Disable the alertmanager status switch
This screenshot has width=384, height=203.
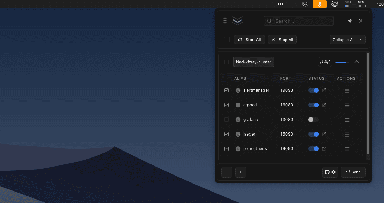point(313,90)
